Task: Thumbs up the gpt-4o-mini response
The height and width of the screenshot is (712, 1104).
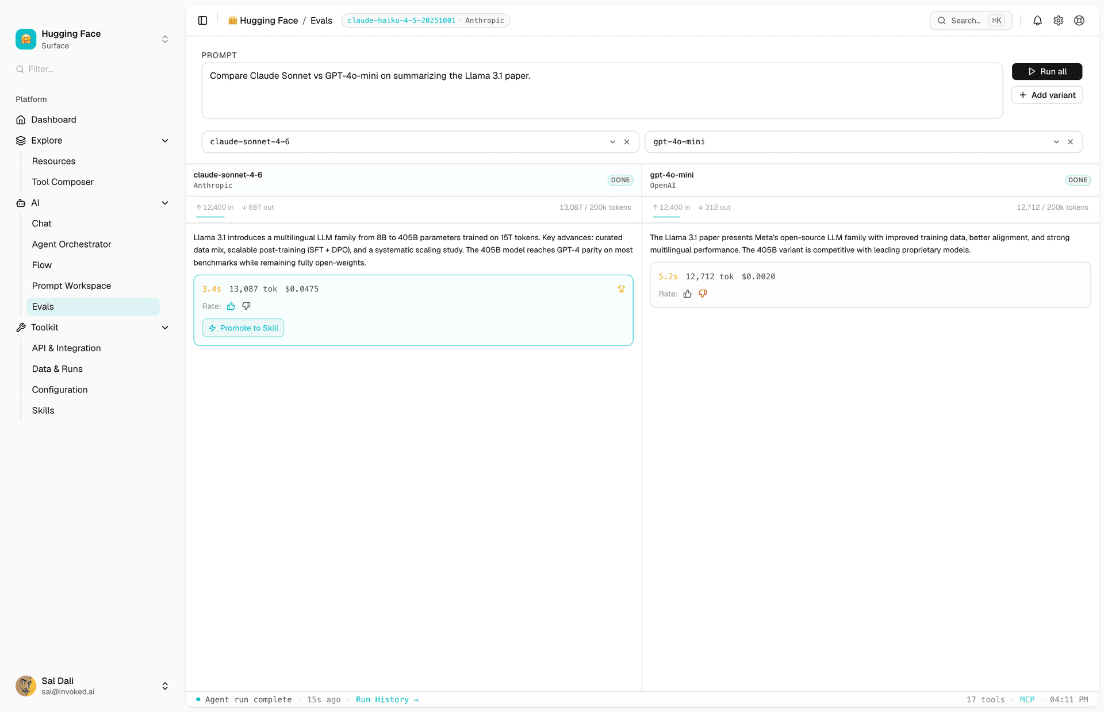Action: click(687, 294)
